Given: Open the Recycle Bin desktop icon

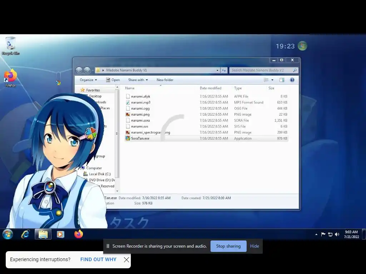Looking at the screenshot, I should [10, 46].
